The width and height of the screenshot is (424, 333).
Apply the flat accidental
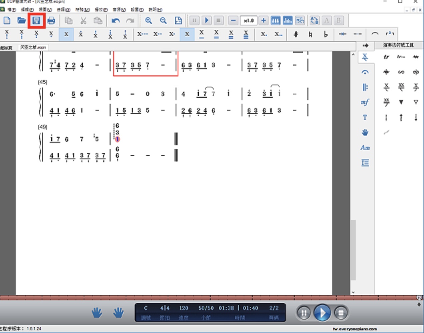pos(326,34)
